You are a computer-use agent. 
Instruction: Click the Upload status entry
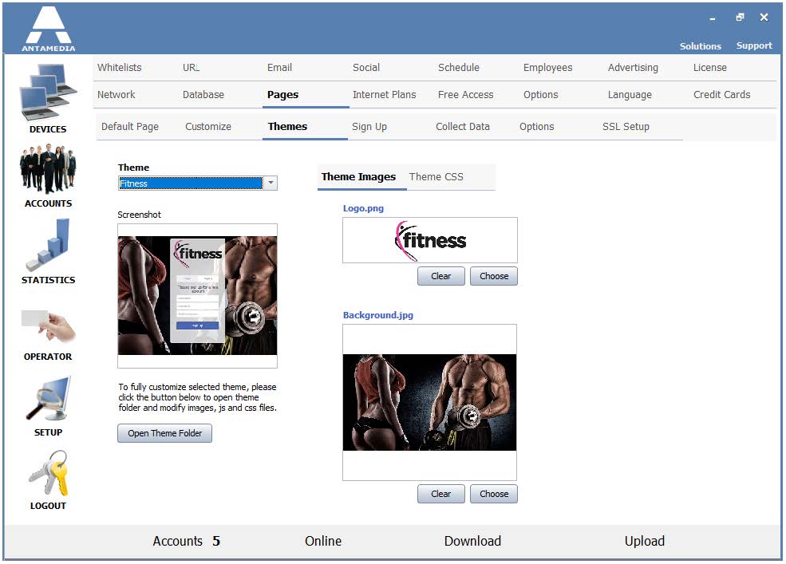645,542
